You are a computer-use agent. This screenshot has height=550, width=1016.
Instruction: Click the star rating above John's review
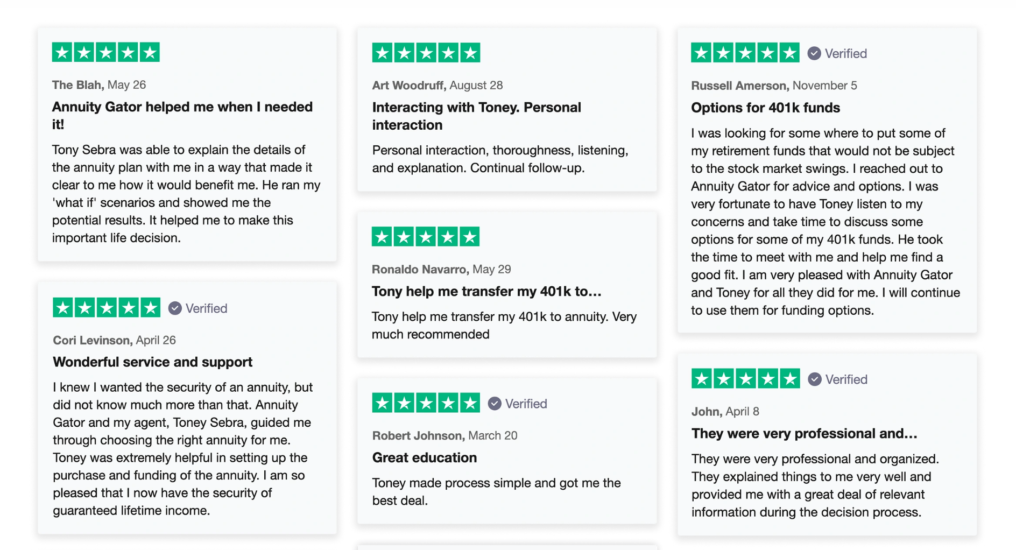746,379
